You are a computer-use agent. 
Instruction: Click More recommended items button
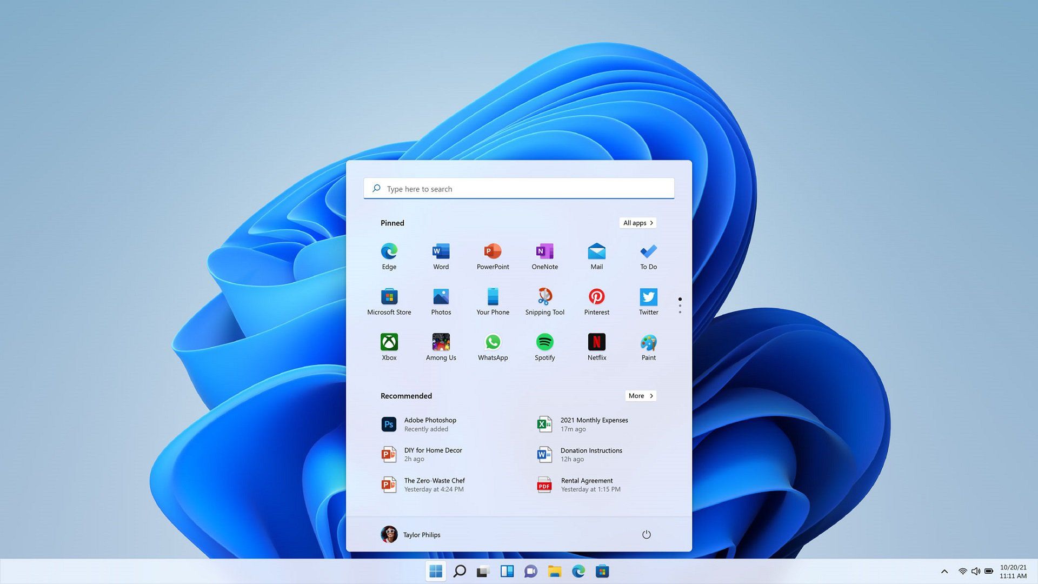[640, 396]
